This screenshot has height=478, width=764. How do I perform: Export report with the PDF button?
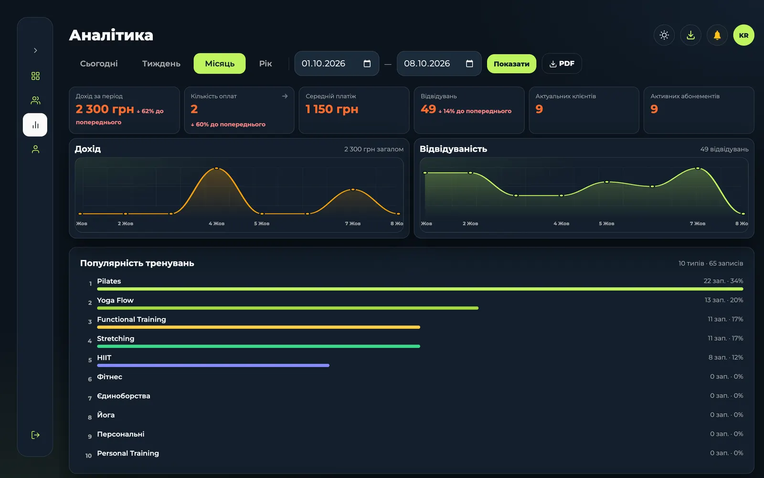coord(562,64)
